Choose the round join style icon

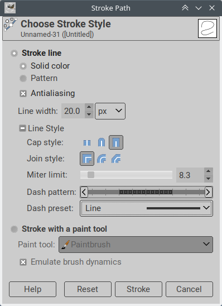point(102,159)
